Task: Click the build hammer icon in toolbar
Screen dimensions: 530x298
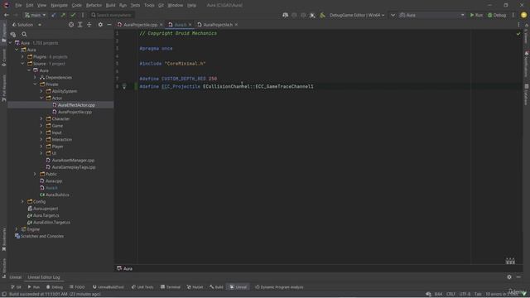Action: click(x=322, y=15)
